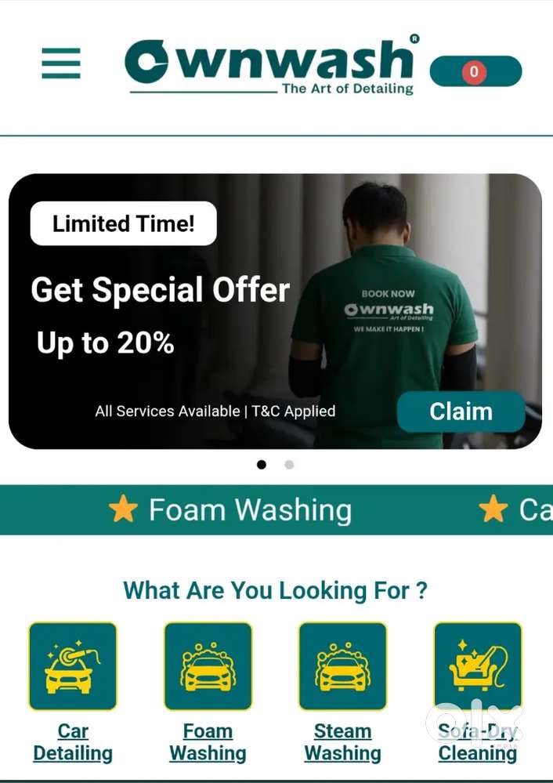Claim the special offer
Screen dimensions: 553x783
461,411
